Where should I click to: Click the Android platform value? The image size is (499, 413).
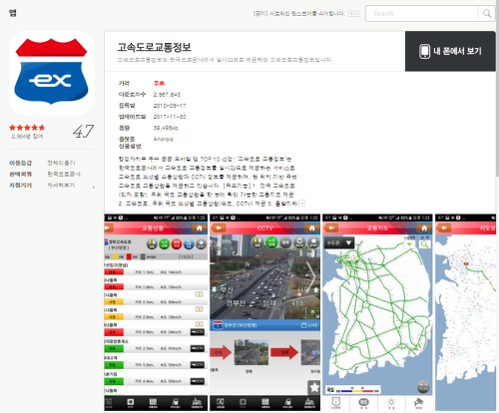[x=164, y=139]
